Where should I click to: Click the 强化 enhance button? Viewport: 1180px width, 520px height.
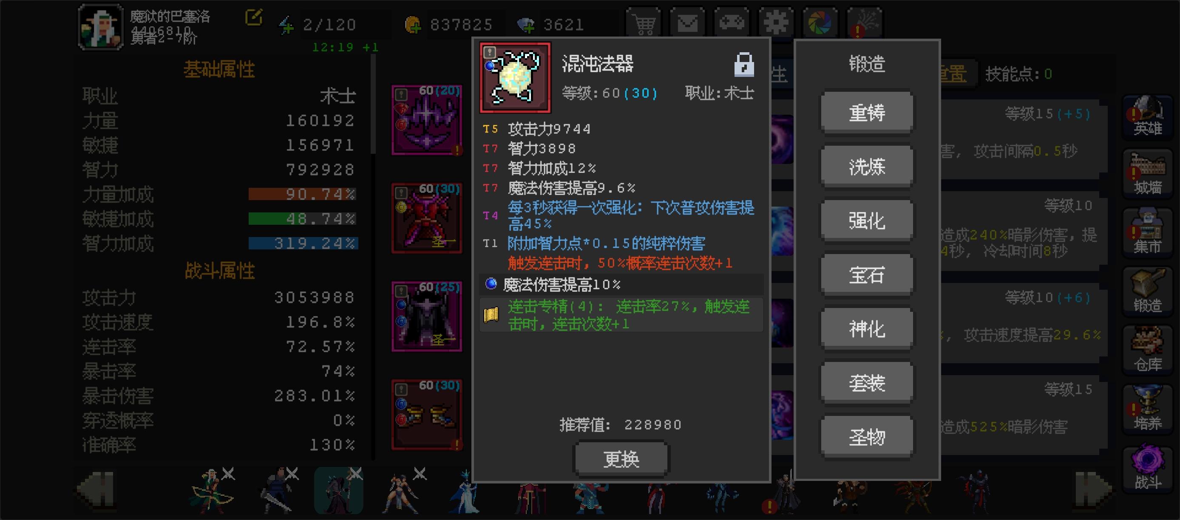[x=867, y=220]
